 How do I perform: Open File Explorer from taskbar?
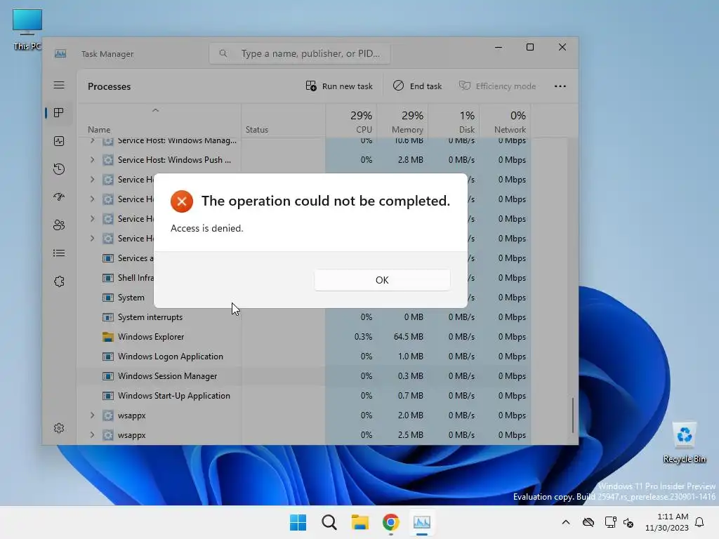(x=360, y=522)
